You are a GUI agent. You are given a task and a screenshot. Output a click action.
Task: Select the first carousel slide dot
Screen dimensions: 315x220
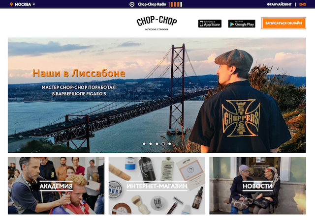(144, 144)
